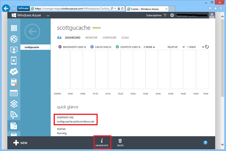
Task: Switch to the Monitor tab
Action: (x=91, y=38)
